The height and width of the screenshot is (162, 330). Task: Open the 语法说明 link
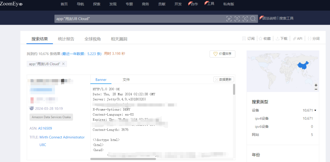coord(269,18)
